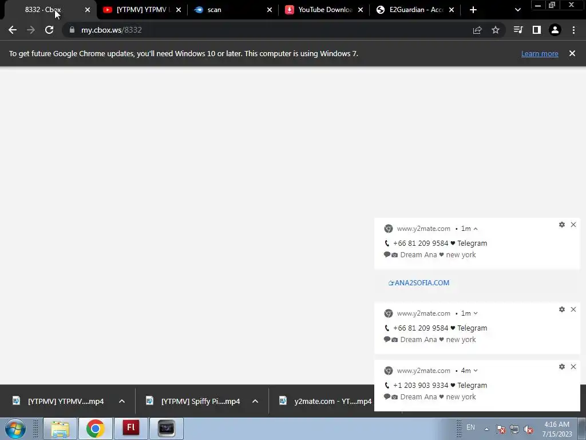Open Chrome three-dot menu

[573, 30]
